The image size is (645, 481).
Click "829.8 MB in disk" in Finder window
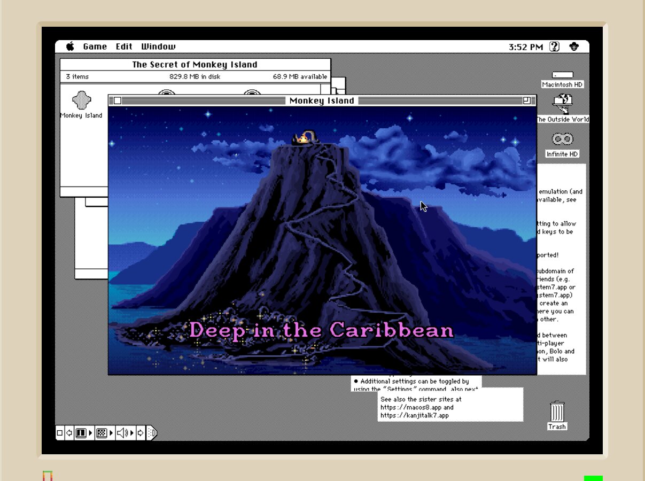coord(194,76)
